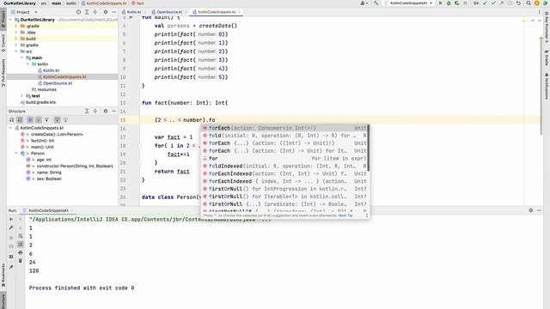This screenshot has height=309, width=550.
Task: Collapse the main folder
Action: coord(21,58)
